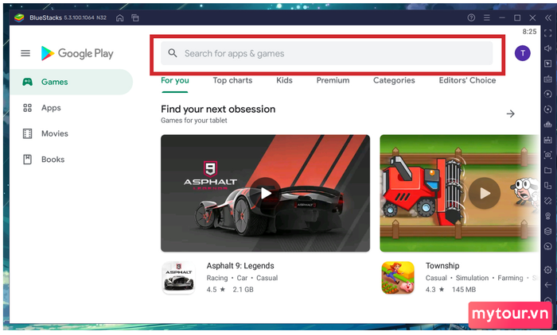The width and height of the screenshot is (557, 335).
Task: Click Games for your tablet subtitle
Action: coord(194,121)
